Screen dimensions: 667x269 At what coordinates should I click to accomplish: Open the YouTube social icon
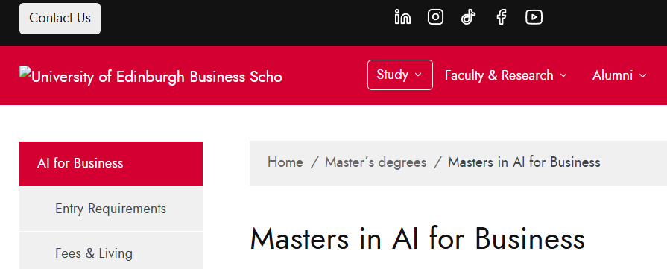534,17
